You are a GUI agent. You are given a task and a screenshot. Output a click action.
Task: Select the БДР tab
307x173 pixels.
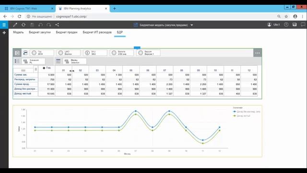[x=120, y=32]
